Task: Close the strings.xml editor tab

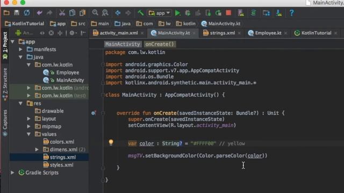Action: point(239,33)
